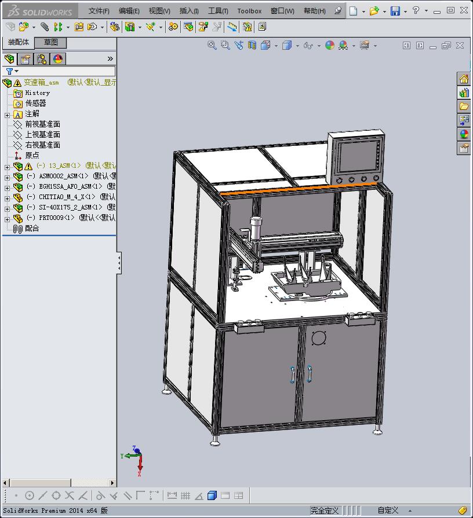The height and width of the screenshot is (518, 473).
Task: Click the AssemblyXpert warning icon
Action: [247, 27]
